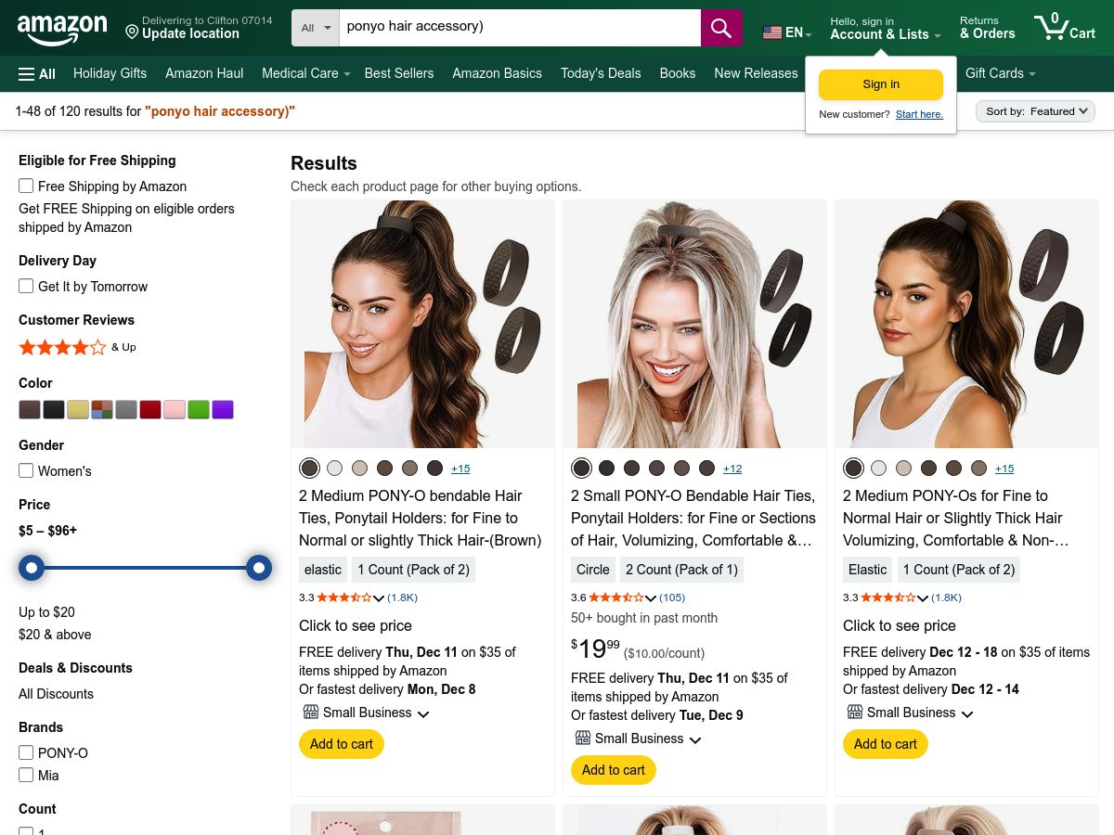Open the Sort by Featured dropdown
This screenshot has height=835, width=1114.
coord(1035,111)
